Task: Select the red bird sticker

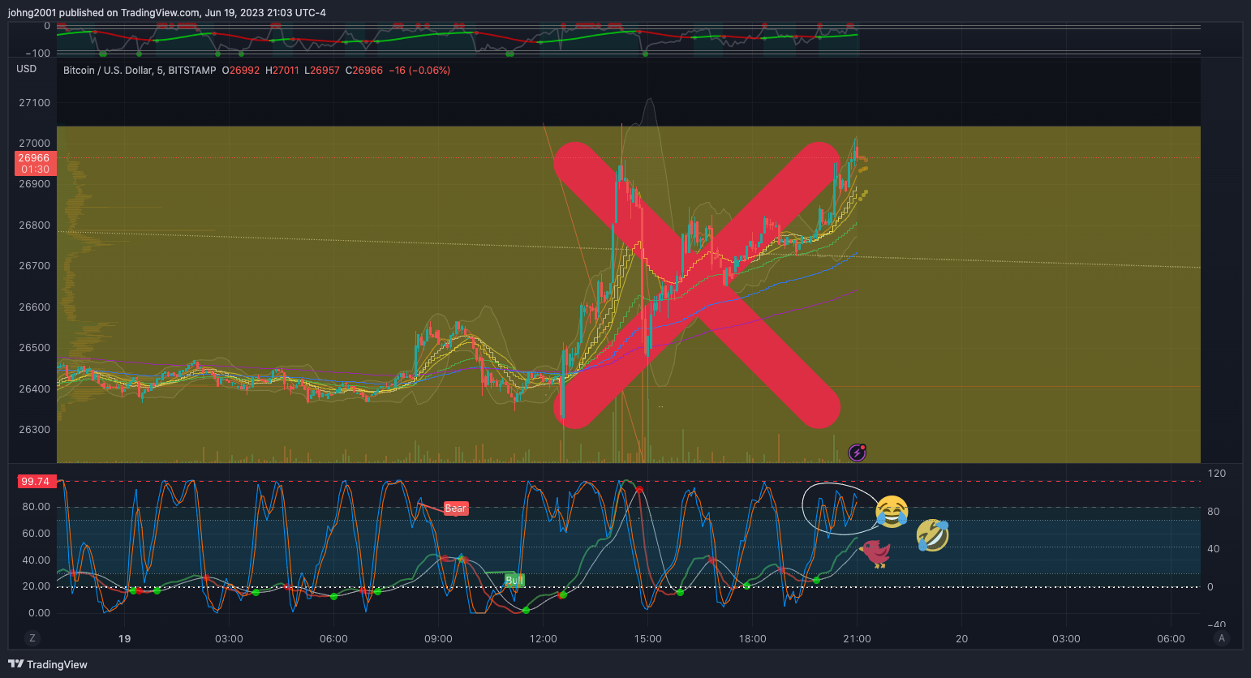Action: click(876, 553)
